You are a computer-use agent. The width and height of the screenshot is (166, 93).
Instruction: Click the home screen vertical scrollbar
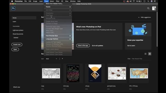click(157, 29)
